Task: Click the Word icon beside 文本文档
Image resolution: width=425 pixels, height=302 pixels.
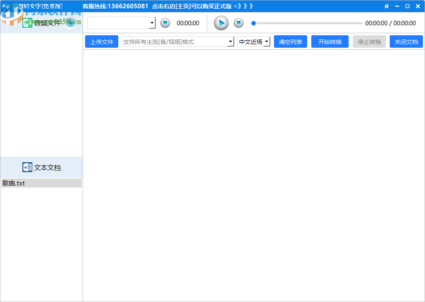Action: coord(27,167)
